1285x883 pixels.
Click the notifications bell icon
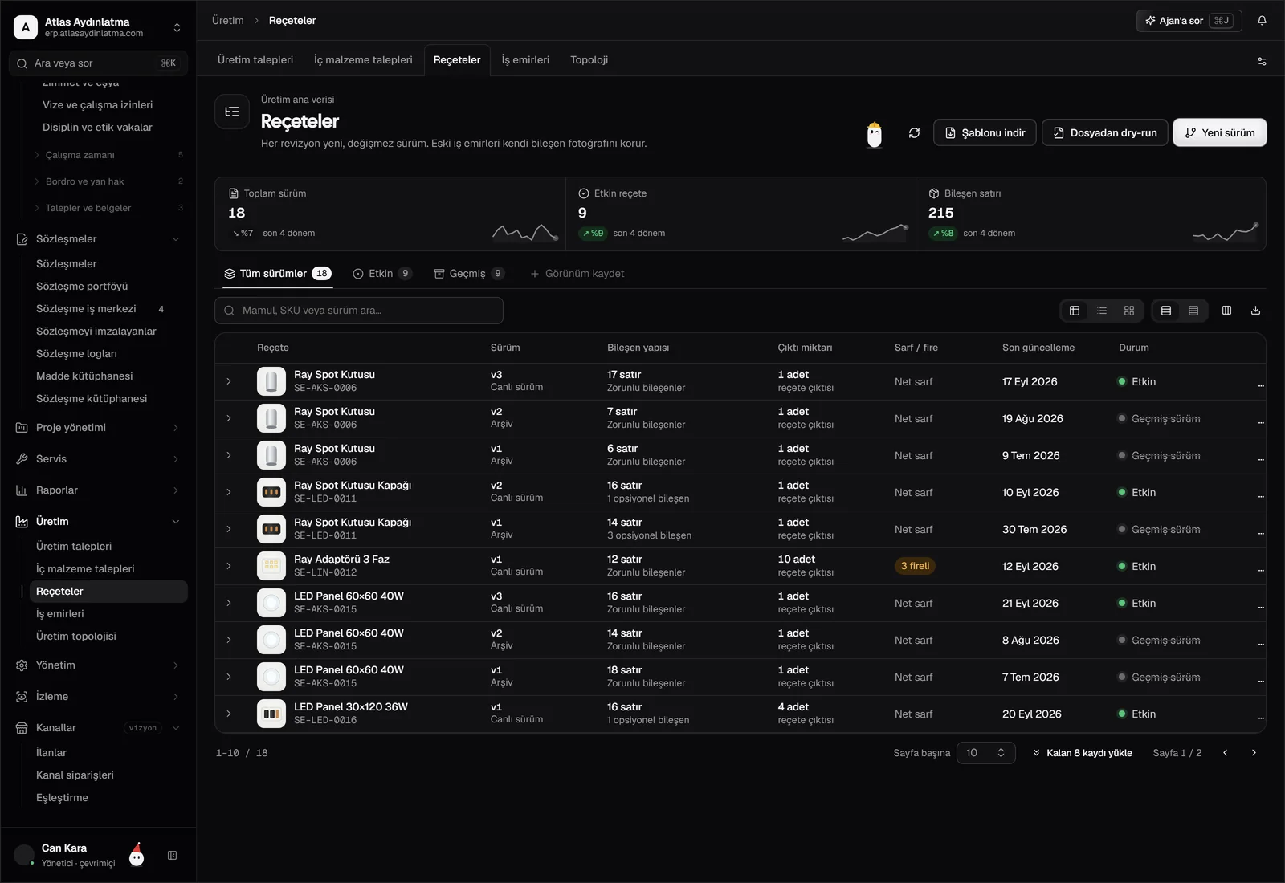[x=1262, y=21]
